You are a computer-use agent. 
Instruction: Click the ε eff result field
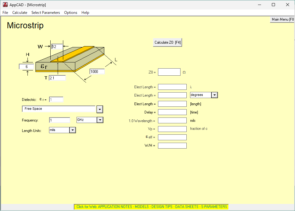pyautogui.click(x=172, y=137)
